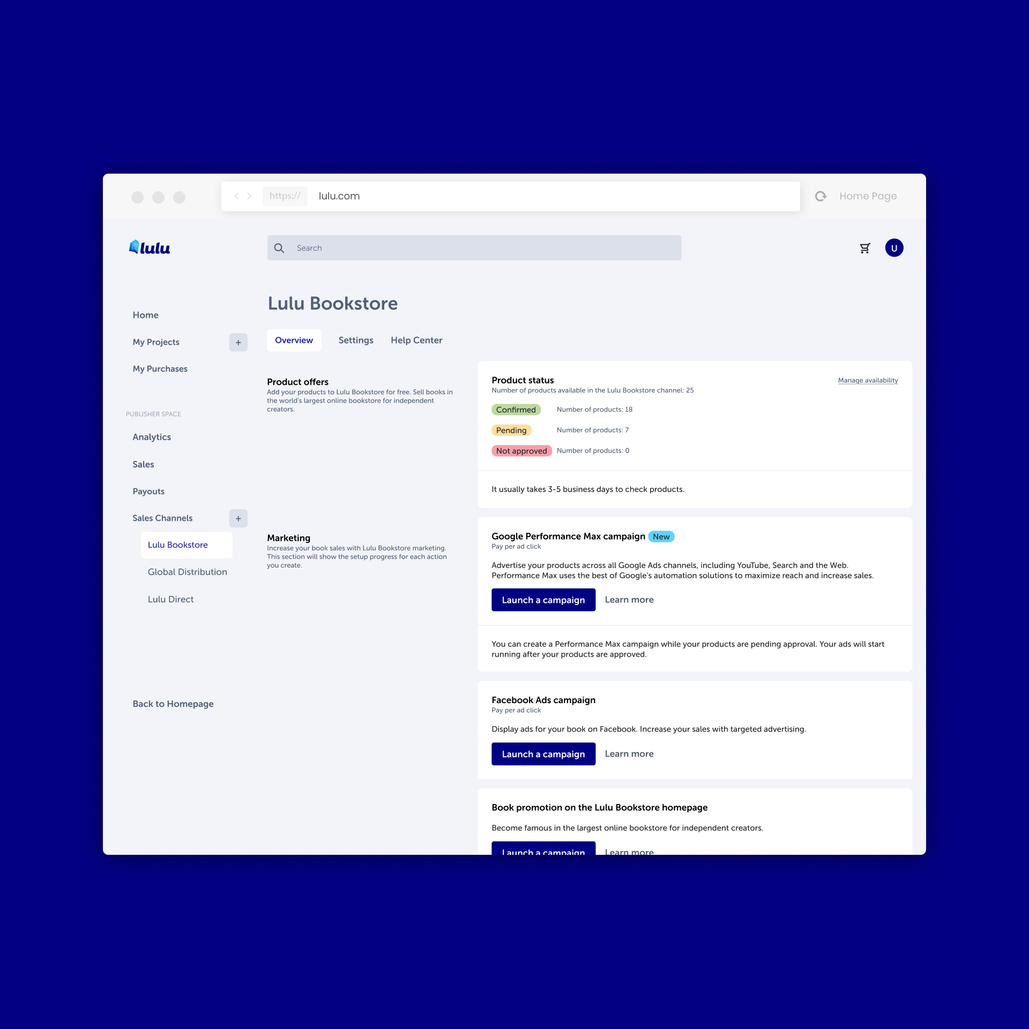Click the browser reload icon
1029x1029 pixels.
[x=821, y=196]
